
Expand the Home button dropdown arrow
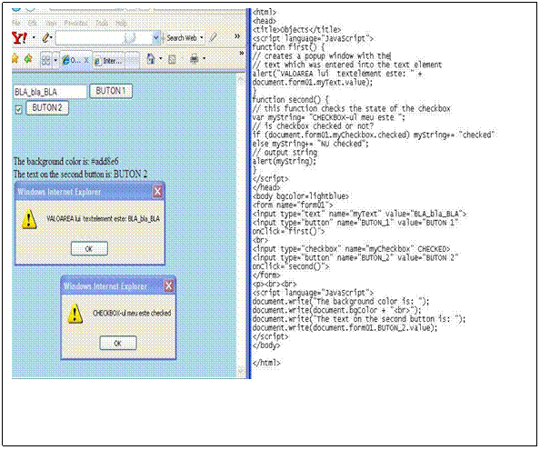point(161,59)
